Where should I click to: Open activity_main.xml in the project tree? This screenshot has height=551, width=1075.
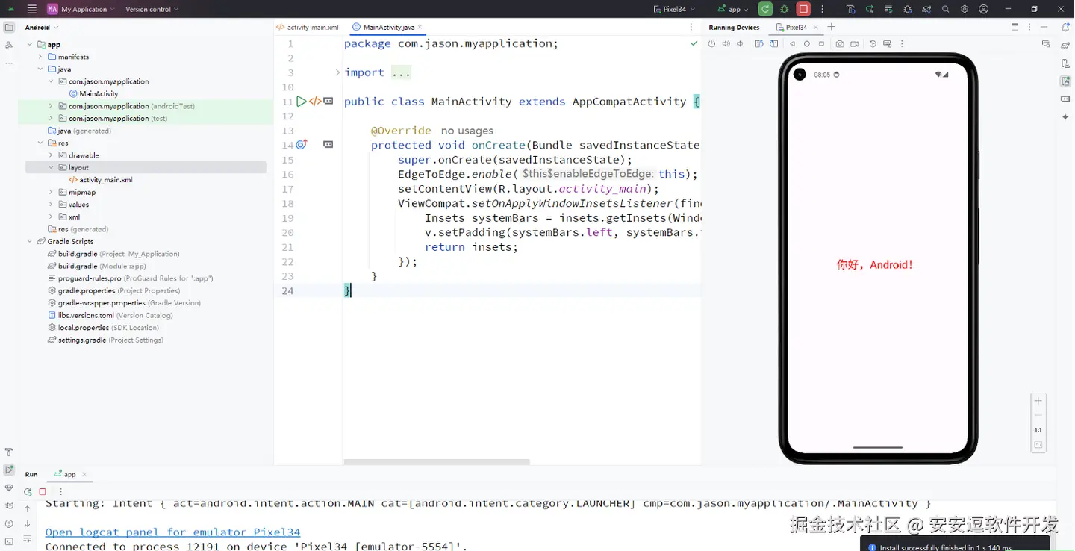click(105, 180)
